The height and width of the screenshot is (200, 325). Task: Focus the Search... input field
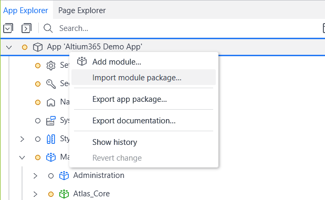pos(74,28)
